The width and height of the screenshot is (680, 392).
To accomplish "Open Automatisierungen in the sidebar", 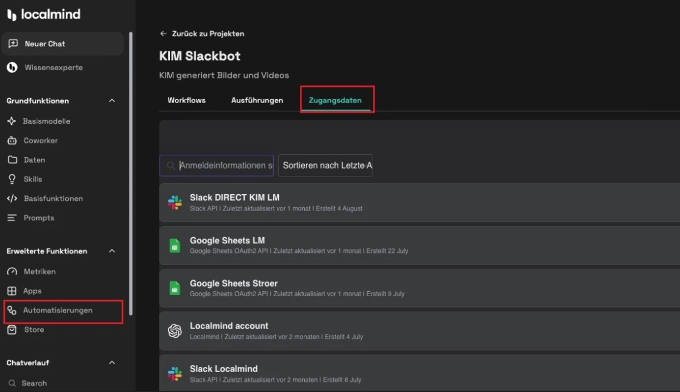I will [x=57, y=310].
